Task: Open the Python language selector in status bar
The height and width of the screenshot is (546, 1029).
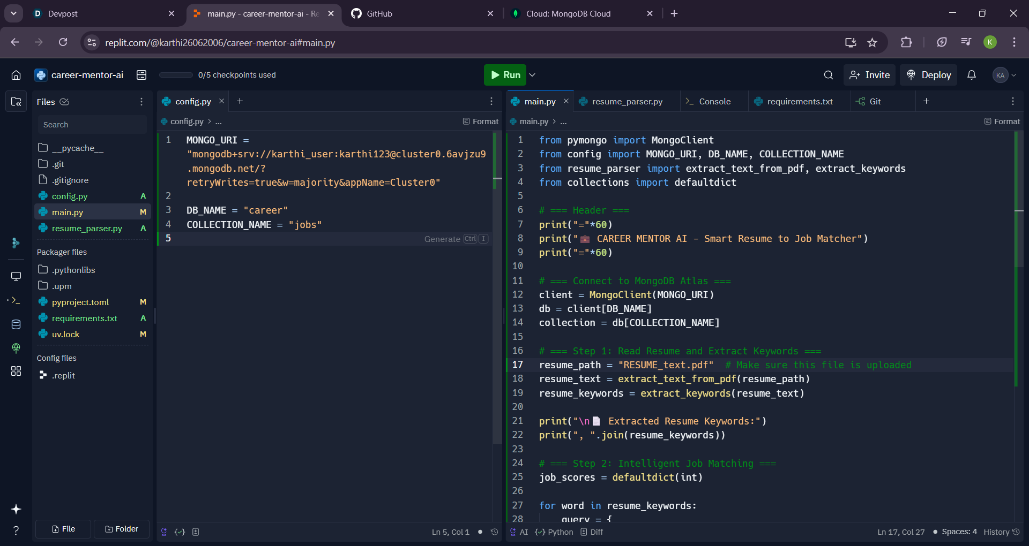Action: [554, 532]
